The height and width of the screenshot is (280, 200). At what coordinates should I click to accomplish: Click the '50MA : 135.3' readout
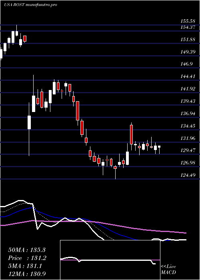click(x=27, y=250)
